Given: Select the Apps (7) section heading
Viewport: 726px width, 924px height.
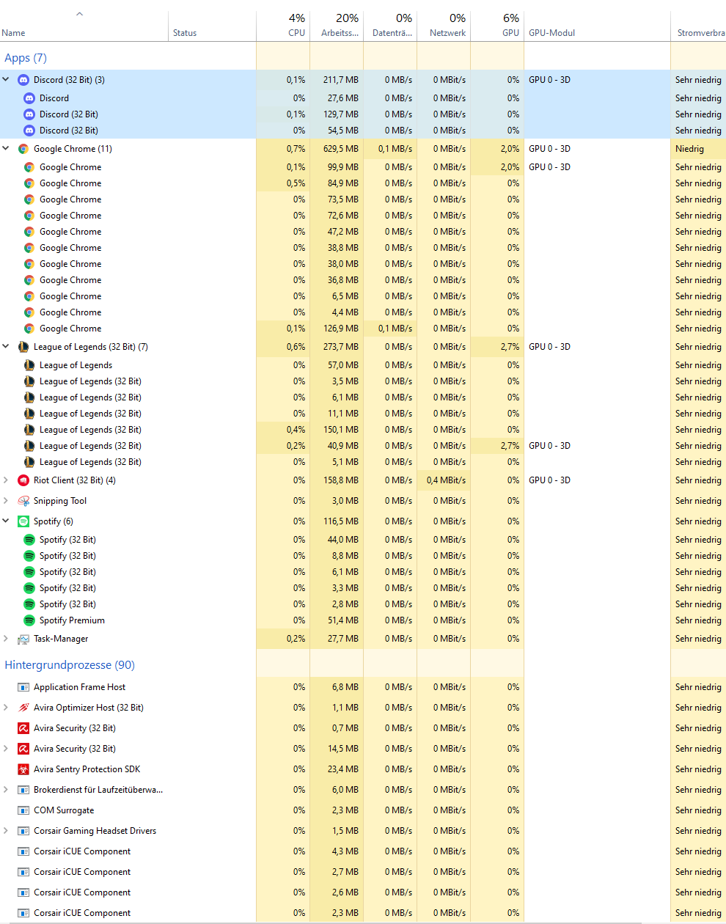Looking at the screenshot, I should coord(26,58).
